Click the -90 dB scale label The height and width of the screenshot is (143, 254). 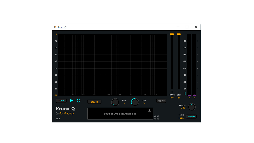click(56, 95)
